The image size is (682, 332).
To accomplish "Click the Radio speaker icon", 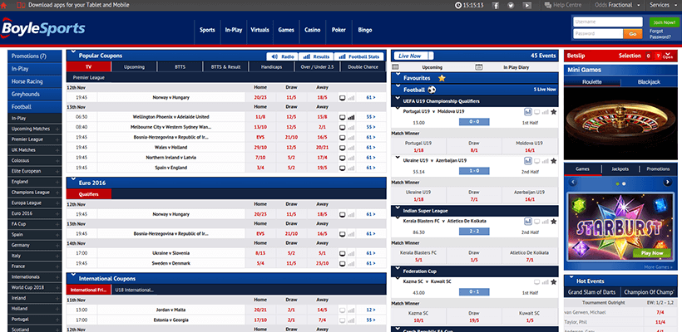I will 274,56.
